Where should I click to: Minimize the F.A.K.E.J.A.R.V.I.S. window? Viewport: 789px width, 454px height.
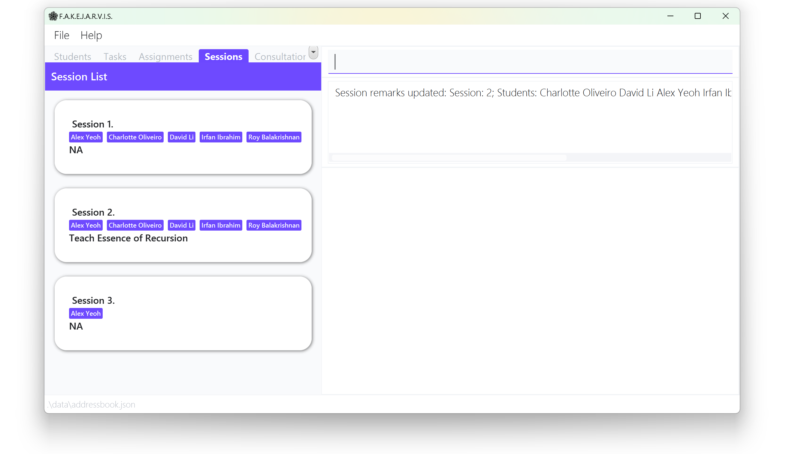(x=670, y=16)
